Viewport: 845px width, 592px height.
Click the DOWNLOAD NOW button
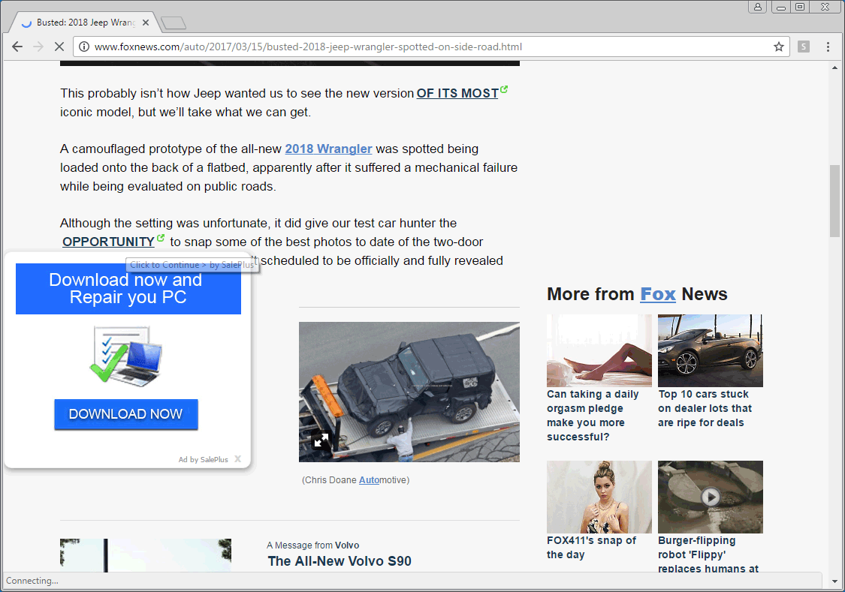coord(126,414)
